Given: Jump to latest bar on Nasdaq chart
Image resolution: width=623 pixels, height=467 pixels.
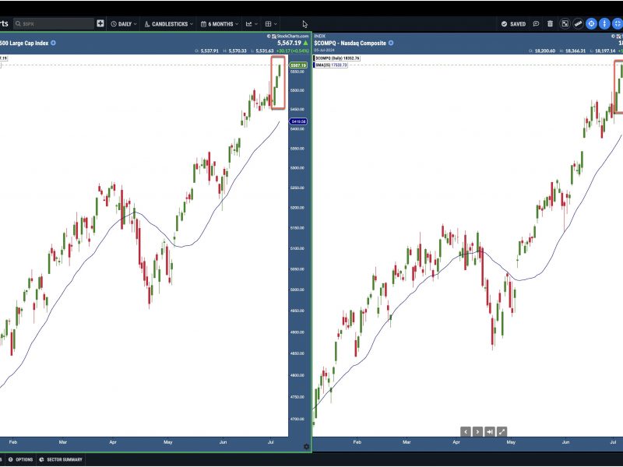Looking at the screenshot, I should 490,432.
